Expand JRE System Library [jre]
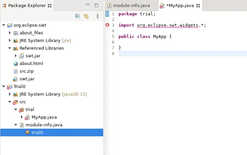 click(10, 41)
